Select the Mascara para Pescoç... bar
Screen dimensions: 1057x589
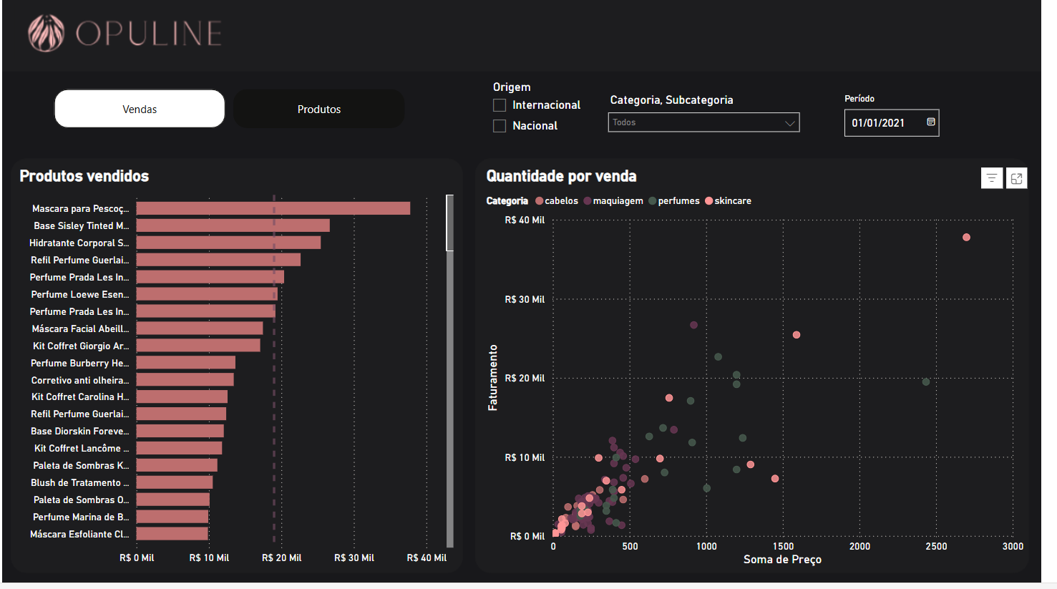[x=273, y=208]
